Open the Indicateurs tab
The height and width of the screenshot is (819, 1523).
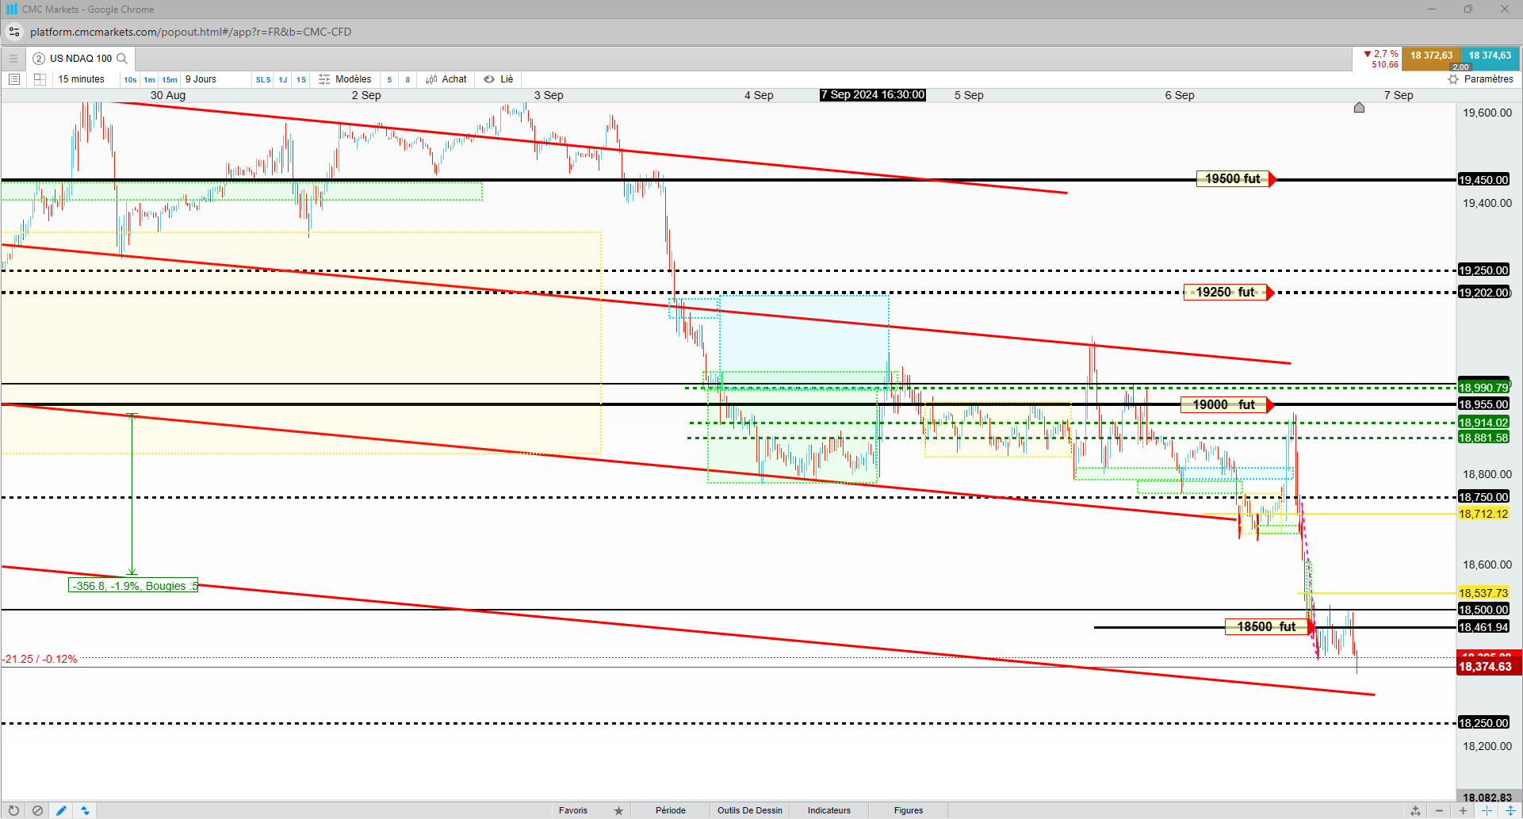[829, 810]
